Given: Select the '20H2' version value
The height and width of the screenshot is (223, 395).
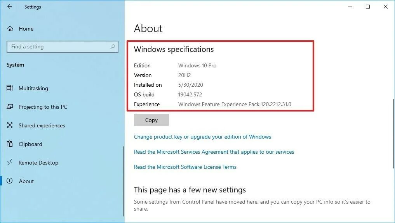Looking at the screenshot, I should (184, 75).
